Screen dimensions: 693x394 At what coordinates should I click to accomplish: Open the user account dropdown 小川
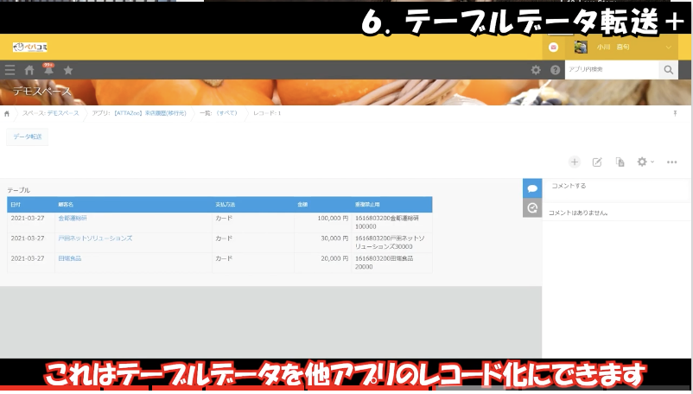point(622,48)
